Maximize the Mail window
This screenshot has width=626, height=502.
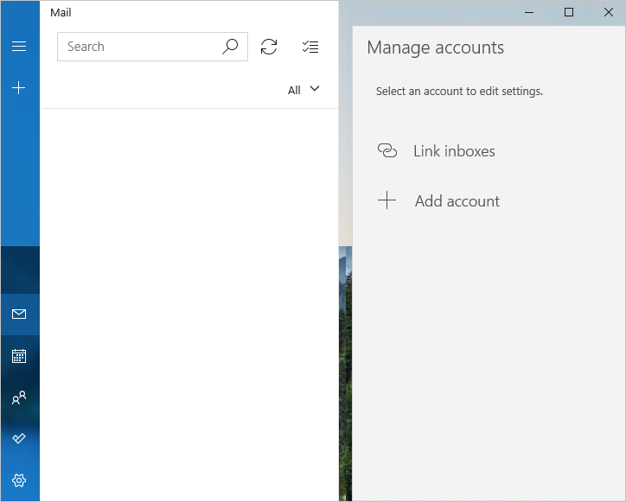pos(569,12)
